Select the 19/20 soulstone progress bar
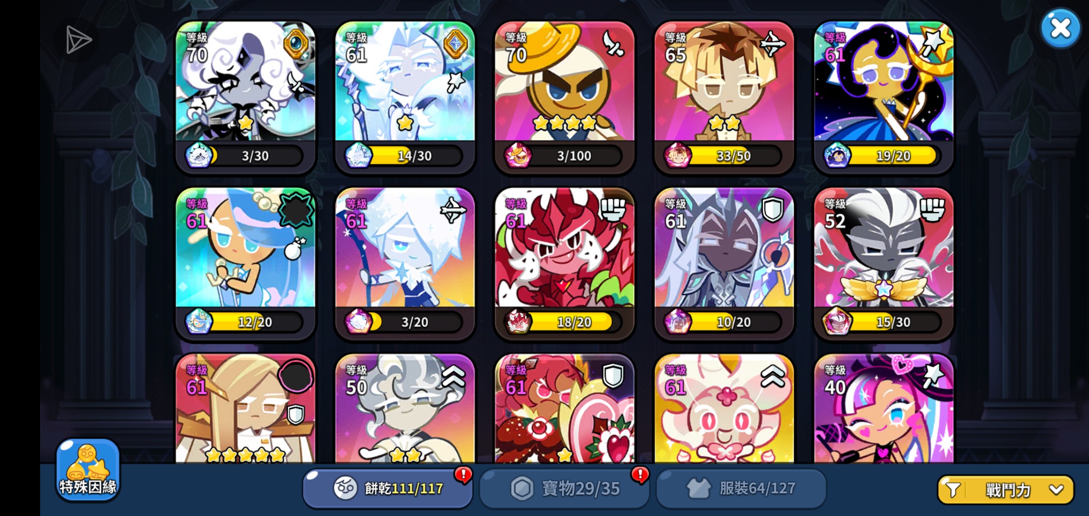Viewport: 1089px width, 516px height. pos(892,156)
